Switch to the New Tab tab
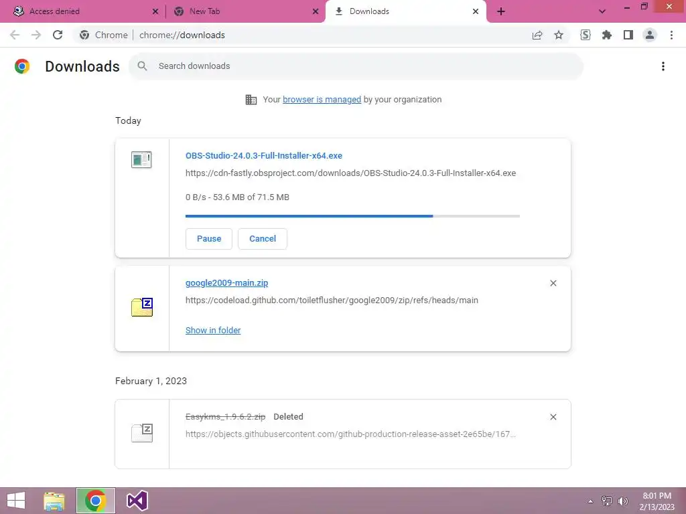Image resolution: width=686 pixels, height=514 pixels. (x=245, y=11)
